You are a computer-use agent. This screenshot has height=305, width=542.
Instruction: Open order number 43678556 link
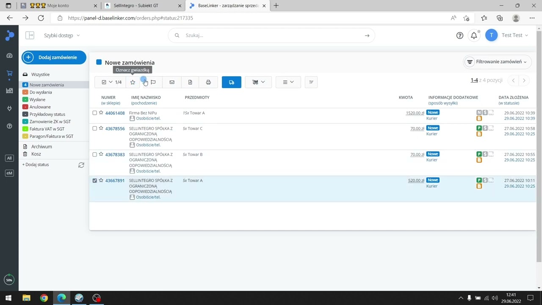pos(115,128)
